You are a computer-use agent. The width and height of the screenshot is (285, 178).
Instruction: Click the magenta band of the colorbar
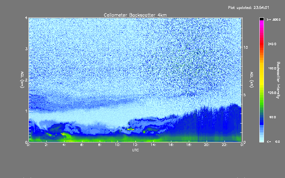pos(261,23)
